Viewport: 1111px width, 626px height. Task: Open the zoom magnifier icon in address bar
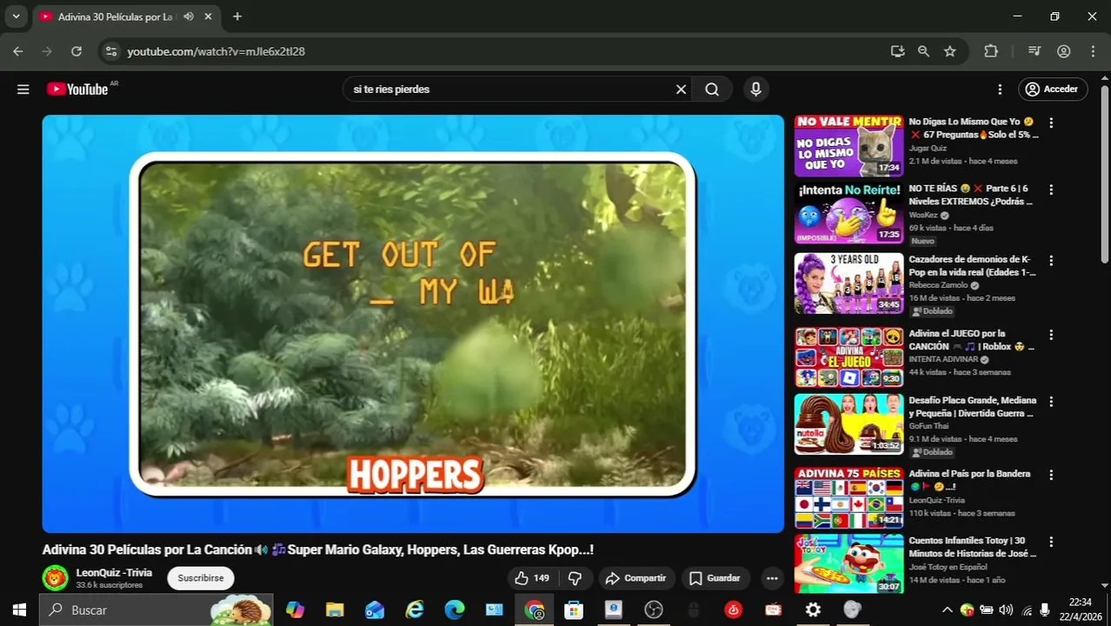point(923,51)
